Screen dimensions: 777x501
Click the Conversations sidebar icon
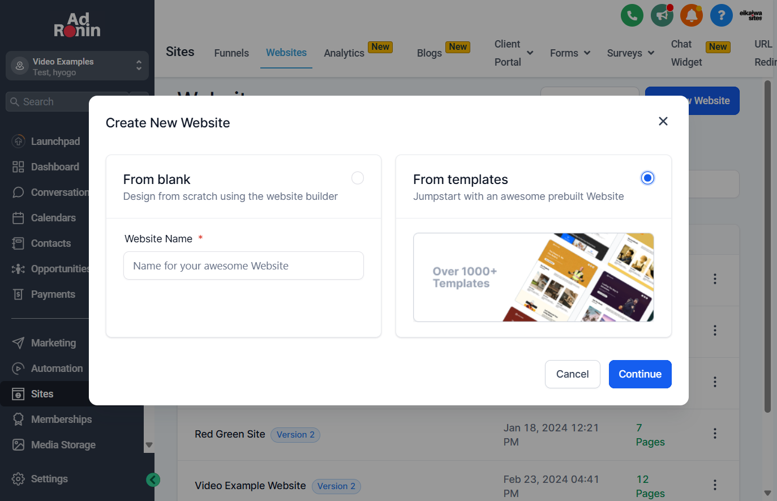(18, 192)
